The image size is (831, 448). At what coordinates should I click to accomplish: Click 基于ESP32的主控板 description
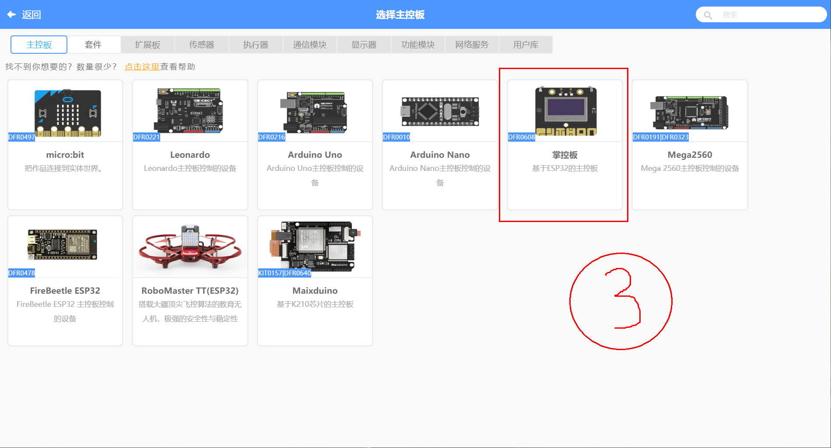click(x=565, y=168)
